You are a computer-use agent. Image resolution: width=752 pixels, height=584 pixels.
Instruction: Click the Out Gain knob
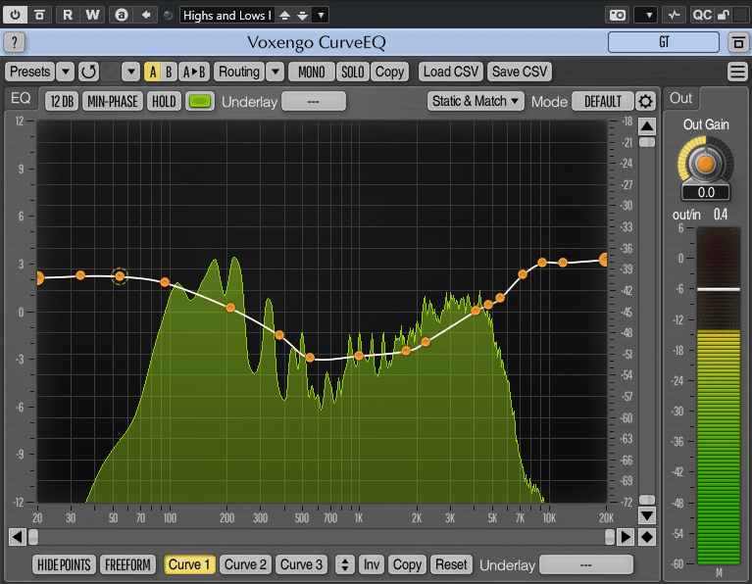pos(706,164)
